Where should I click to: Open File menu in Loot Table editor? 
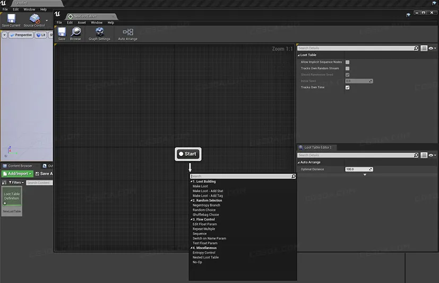click(59, 23)
